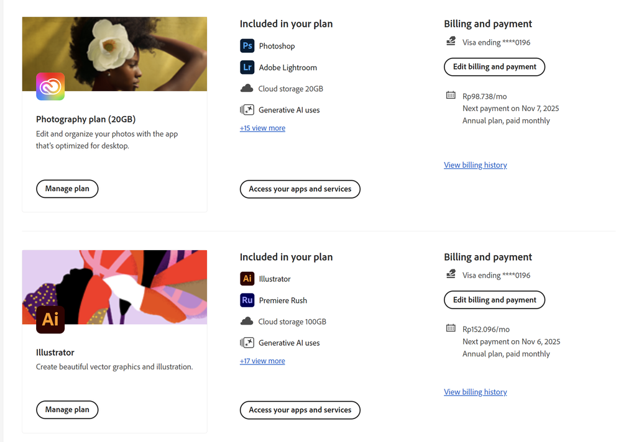Click the Adobe Lightroom icon

click(x=247, y=68)
